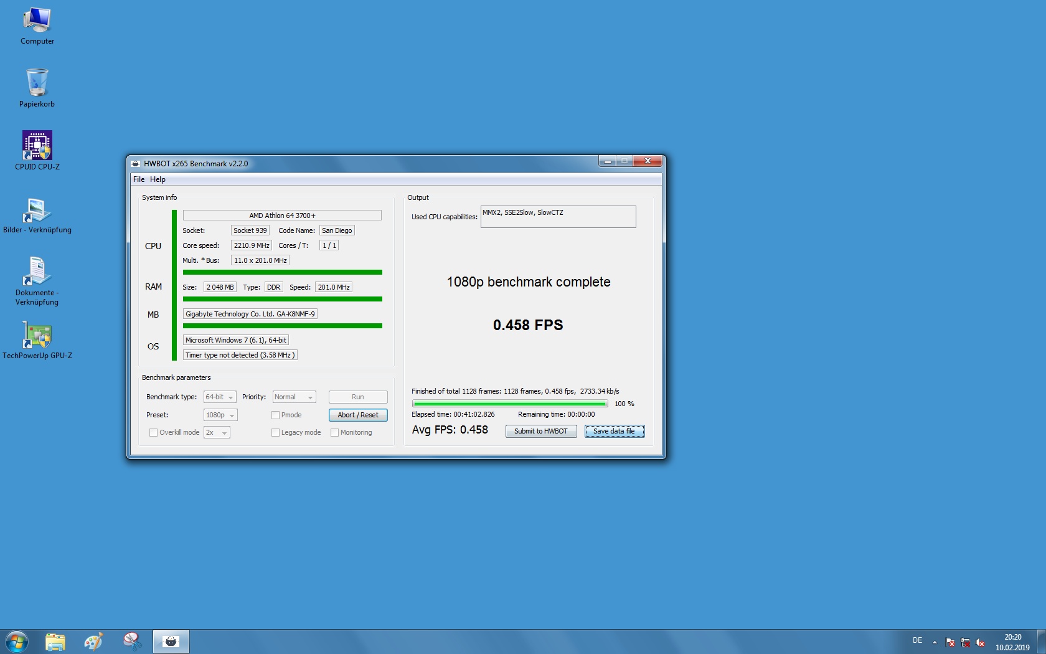Close the HWBOT x265 Benchmark window
This screenshot has width=1046, height=654.
click(648, 161)
